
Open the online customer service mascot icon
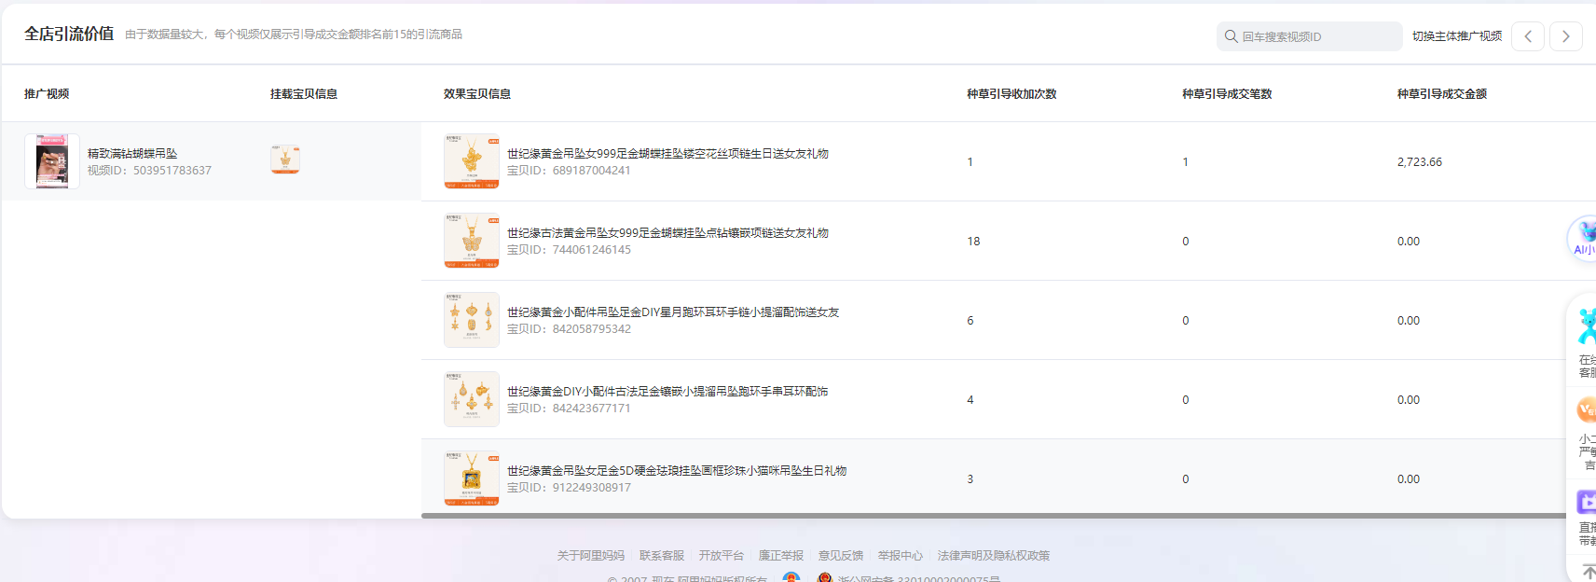click(1585, 327)
